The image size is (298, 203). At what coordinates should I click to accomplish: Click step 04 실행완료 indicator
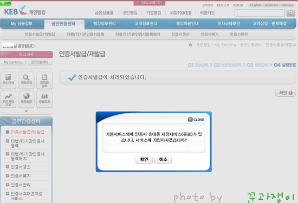tap(284, 65)
